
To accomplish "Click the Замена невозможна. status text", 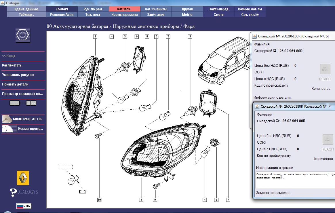I will (x=274, y=193).
